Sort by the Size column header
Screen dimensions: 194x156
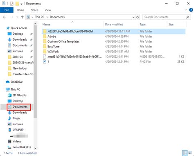point(171,25)
